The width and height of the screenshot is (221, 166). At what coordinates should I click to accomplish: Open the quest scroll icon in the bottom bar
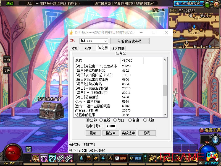tap(96, 158)
